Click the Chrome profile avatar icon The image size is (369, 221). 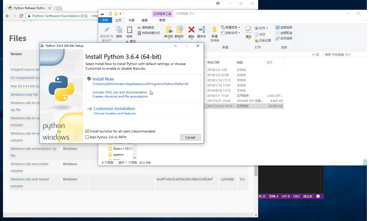(218, 3)
